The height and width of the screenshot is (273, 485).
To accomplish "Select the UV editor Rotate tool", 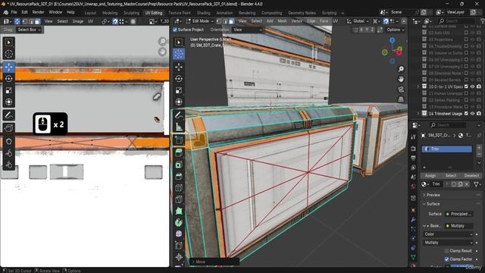I will 8,79.
